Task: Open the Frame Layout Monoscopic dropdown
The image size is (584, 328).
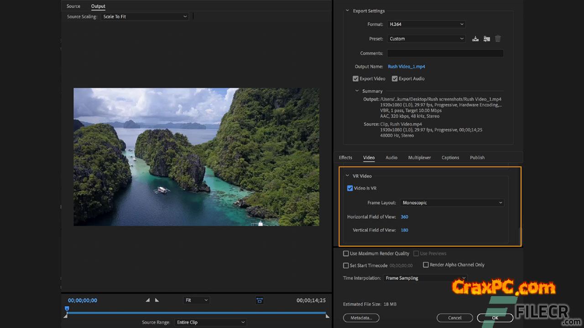Action: click(x=452, y=203)
